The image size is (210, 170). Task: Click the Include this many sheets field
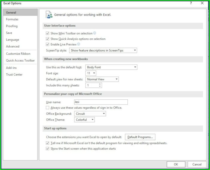[94, 85]
